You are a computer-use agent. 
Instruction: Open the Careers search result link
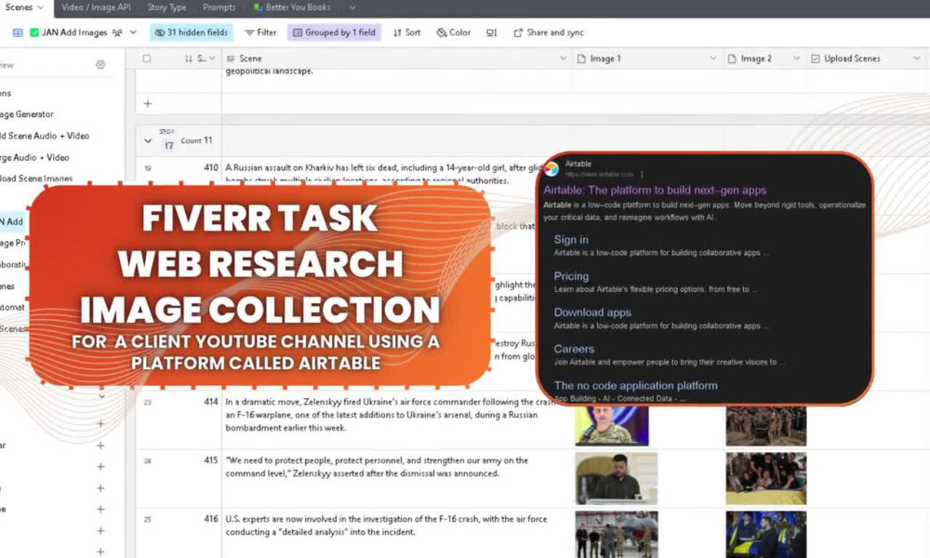click(574, 350)
